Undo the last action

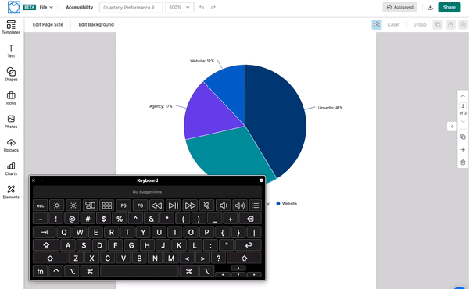pyautogui.click(x=202, y=8)
